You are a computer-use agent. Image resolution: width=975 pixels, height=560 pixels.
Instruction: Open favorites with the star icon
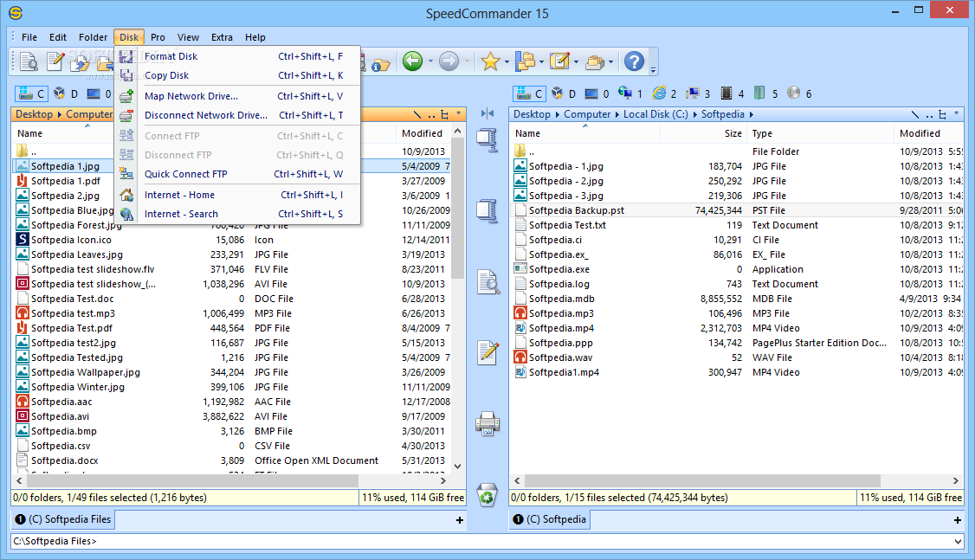pyautogui.click(x=491, y=61)
